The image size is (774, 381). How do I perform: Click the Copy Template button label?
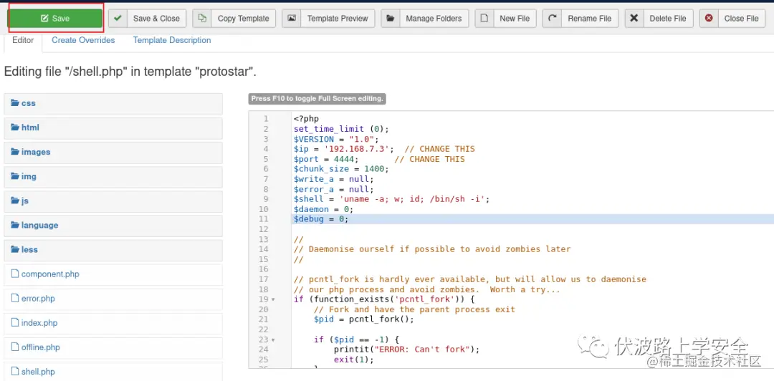[244, 18]
